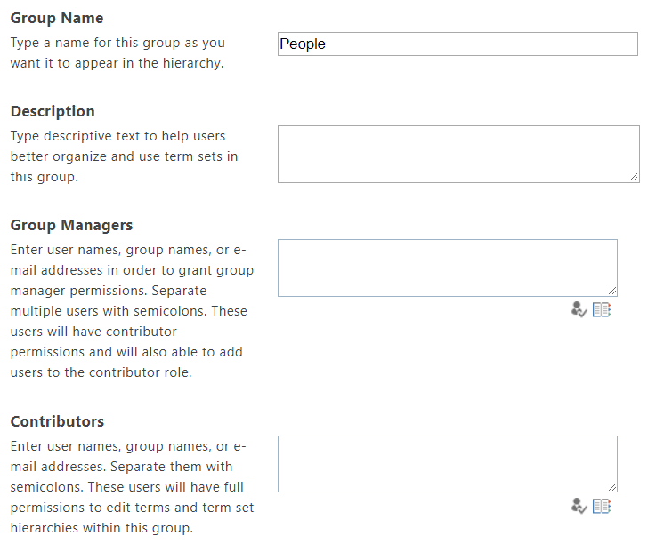Click the Description box resize grip
The width and height of the screenshot is (664, 552).
634,177
